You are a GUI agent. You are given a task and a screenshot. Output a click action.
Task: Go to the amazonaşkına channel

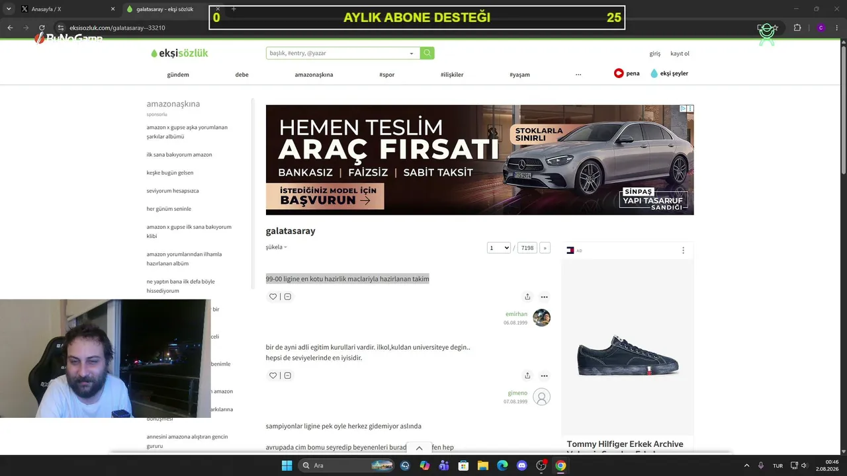[x=314, y=75]
